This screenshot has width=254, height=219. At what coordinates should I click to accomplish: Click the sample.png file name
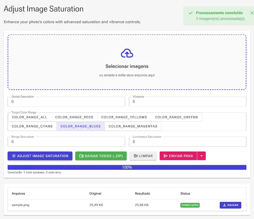tap(20, 205)
